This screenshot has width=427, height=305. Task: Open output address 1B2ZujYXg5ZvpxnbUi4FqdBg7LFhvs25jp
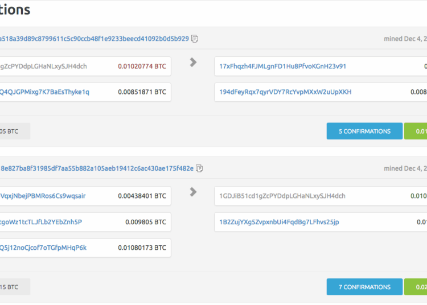pos(279,222)
